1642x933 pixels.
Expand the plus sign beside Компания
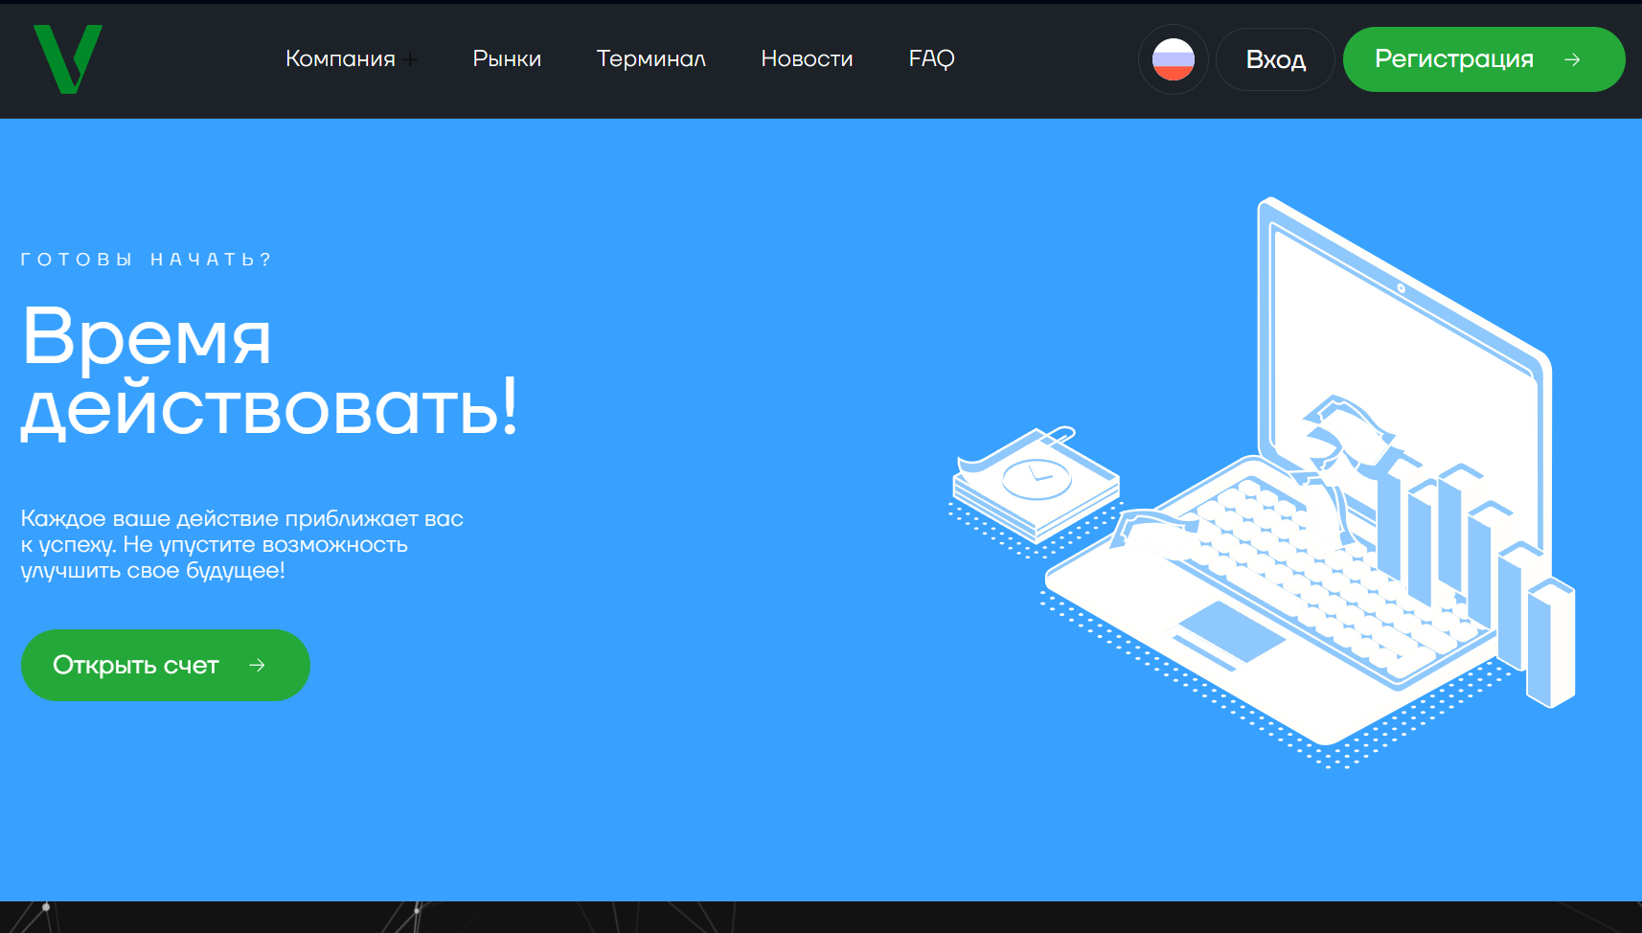pos(410,59)
